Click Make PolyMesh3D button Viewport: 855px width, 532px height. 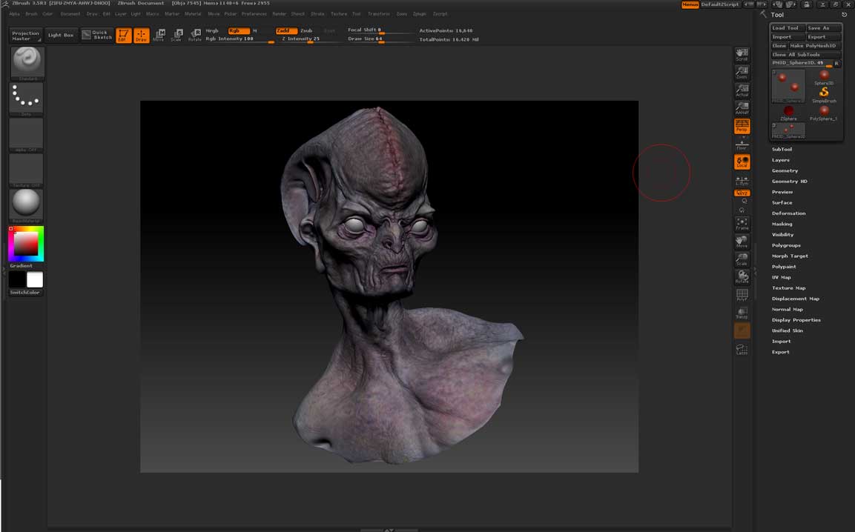click(815, 46)
